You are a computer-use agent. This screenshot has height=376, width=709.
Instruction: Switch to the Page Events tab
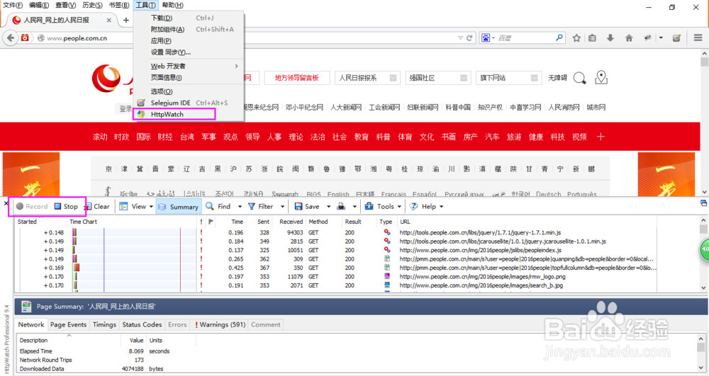point(68,324)
